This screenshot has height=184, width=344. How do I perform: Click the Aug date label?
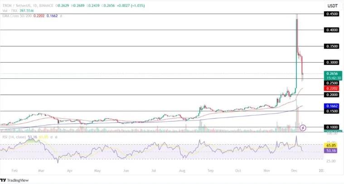coord(182,170)
